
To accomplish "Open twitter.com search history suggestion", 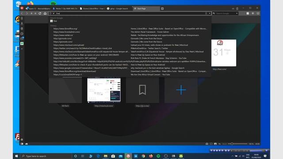I will (83, 48).
